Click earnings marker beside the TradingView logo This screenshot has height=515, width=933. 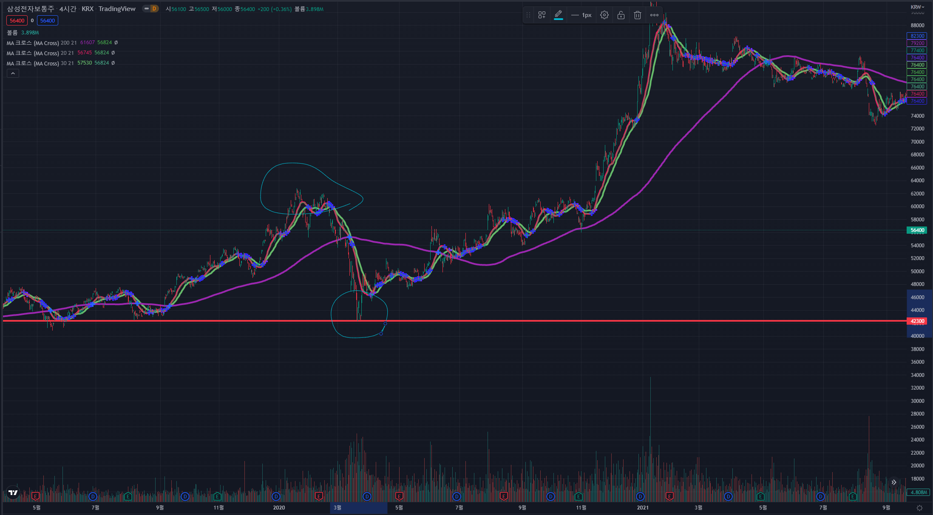[35, 496]
